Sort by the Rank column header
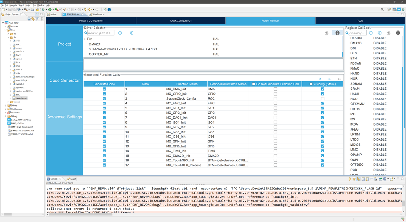Screen dimensions: 406x222 pyautogui.click(x=146, y=84)
